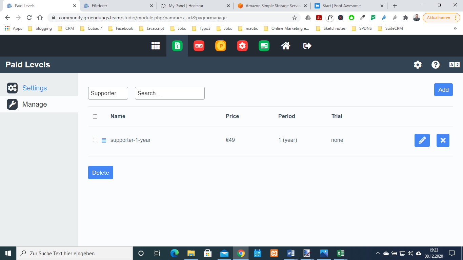Screen dimensions: 463x260
Task: Open the Settings sidebar item
Action: [x=35, y=88]
